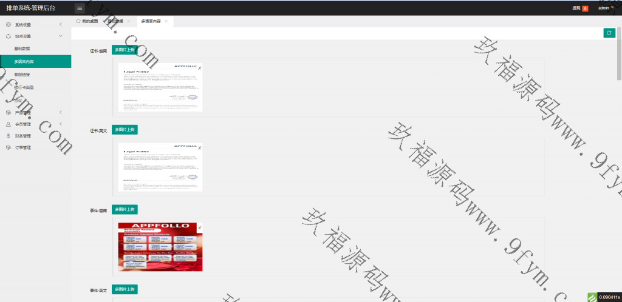622x302 pixels.
Task: Remove the 事件-越南 red banner via X
Action: [200, 227]
